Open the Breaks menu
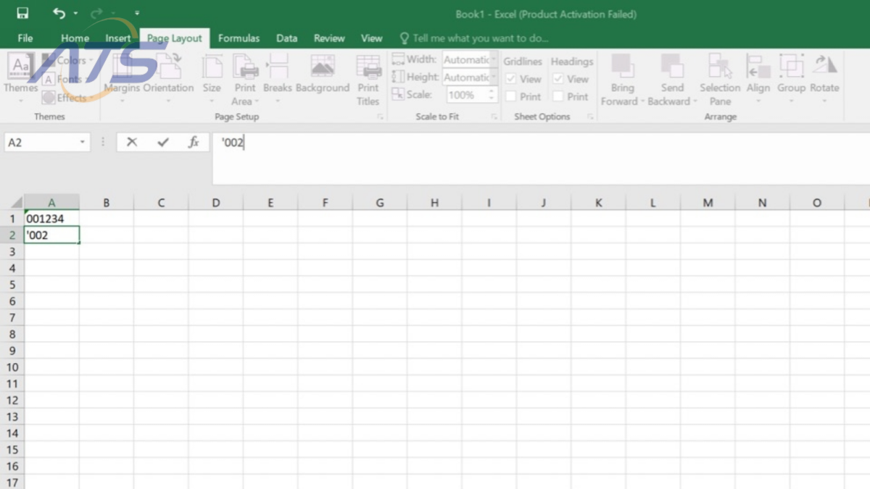Screen dimensions: 870x489 click(277, 76)
